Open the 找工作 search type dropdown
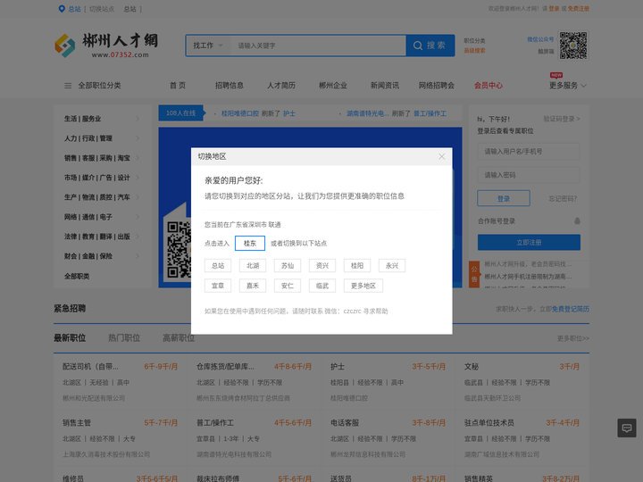Viewport: 643px width, 482px height. (208, 46)
